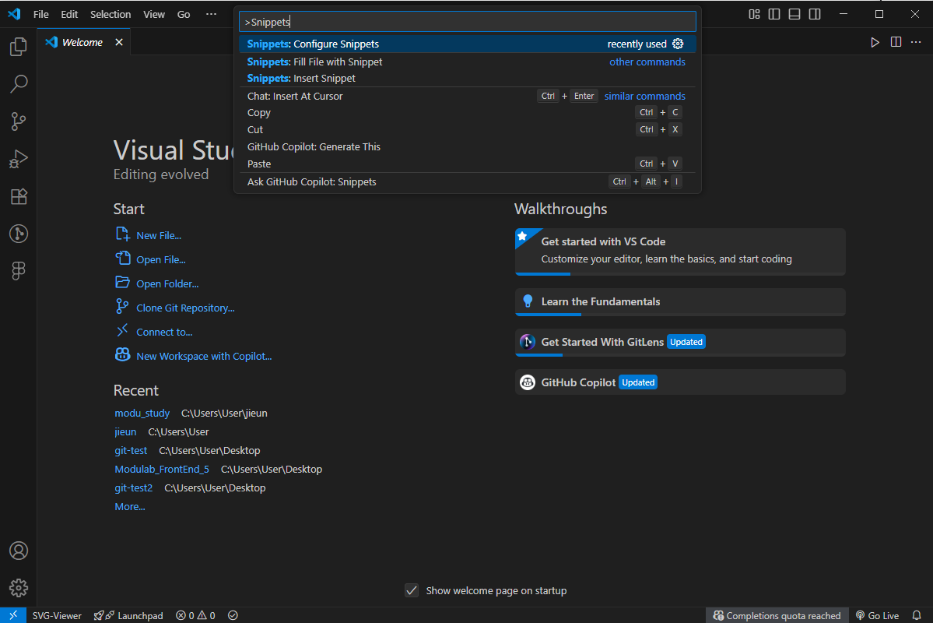Viewport: 933px width, 623px height.
Task: Open Get started with VS Code walkthrough
Action: click(679, 252)
